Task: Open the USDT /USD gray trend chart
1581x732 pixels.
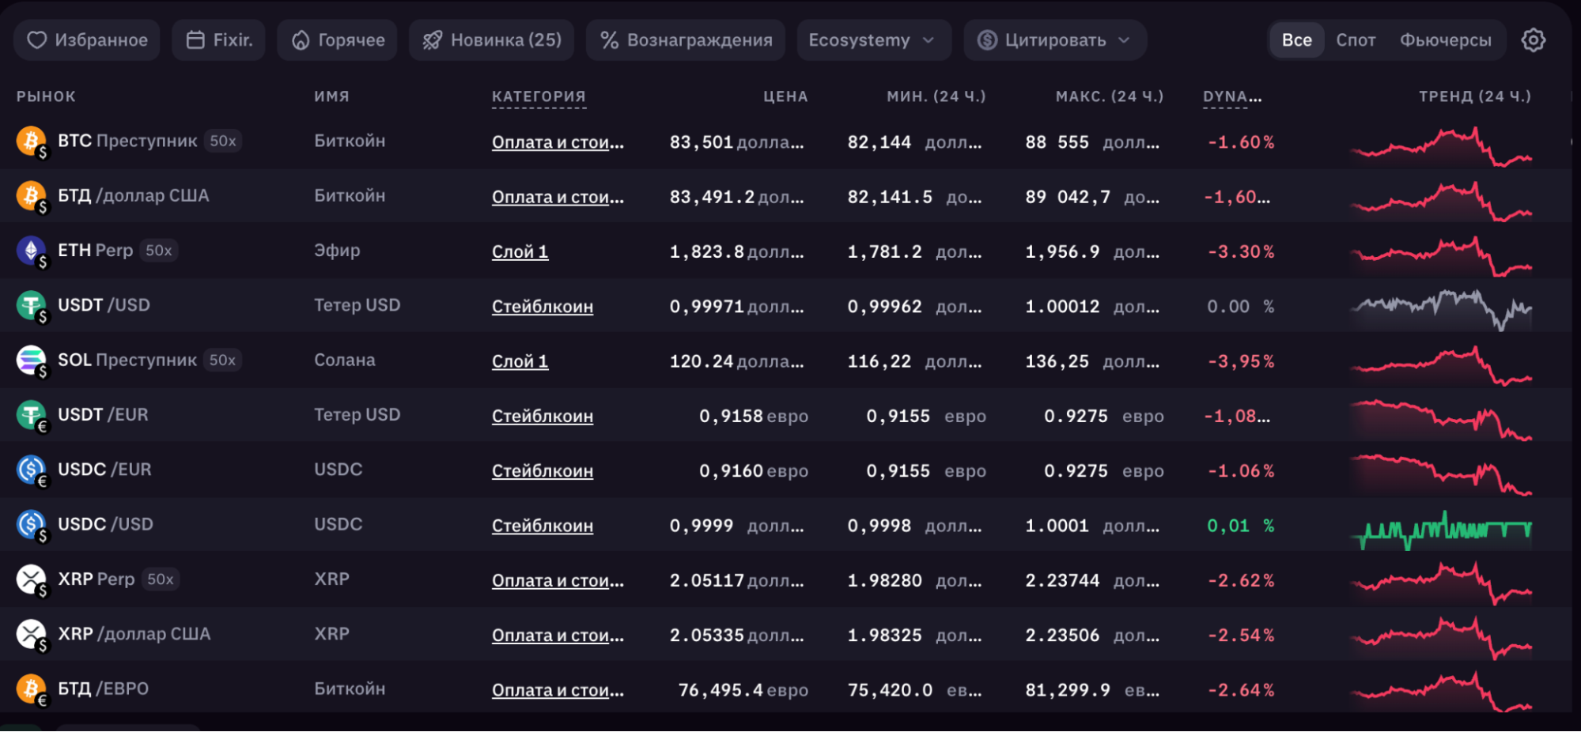Action: click(1441, 309)
